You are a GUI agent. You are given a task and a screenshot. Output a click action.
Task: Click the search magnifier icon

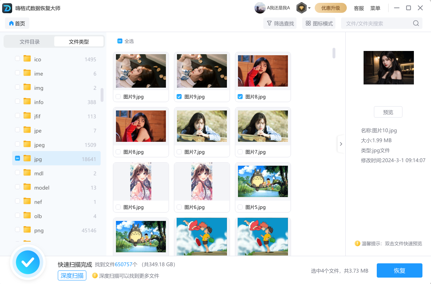tap(416, 24)
